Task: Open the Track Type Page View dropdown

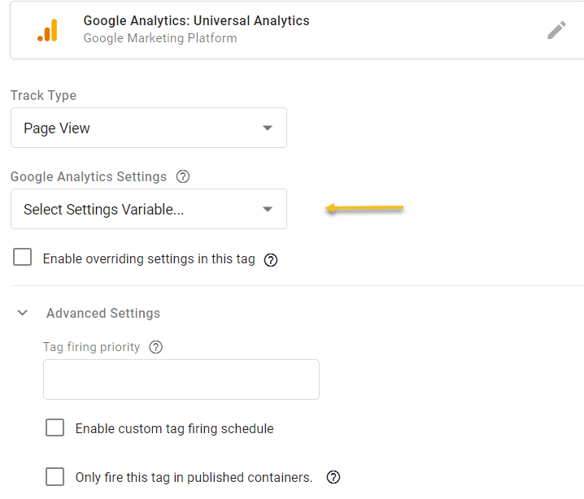Action: tap(149, 128)
